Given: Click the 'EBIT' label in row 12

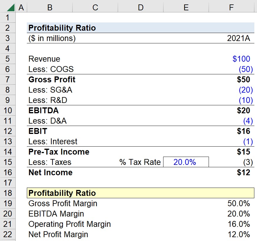Looking at the screenshot, I should [x=38, y=131].
